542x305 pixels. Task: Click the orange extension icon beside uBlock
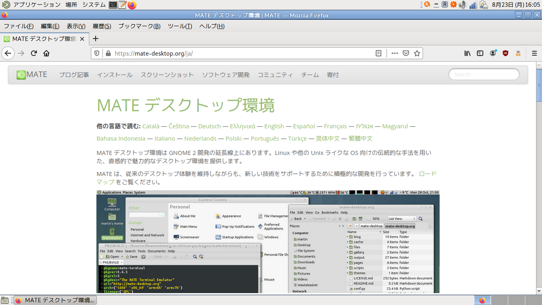(518, 53)
